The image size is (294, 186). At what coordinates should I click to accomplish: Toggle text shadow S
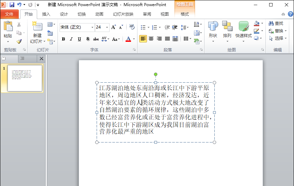click(87, 39)
